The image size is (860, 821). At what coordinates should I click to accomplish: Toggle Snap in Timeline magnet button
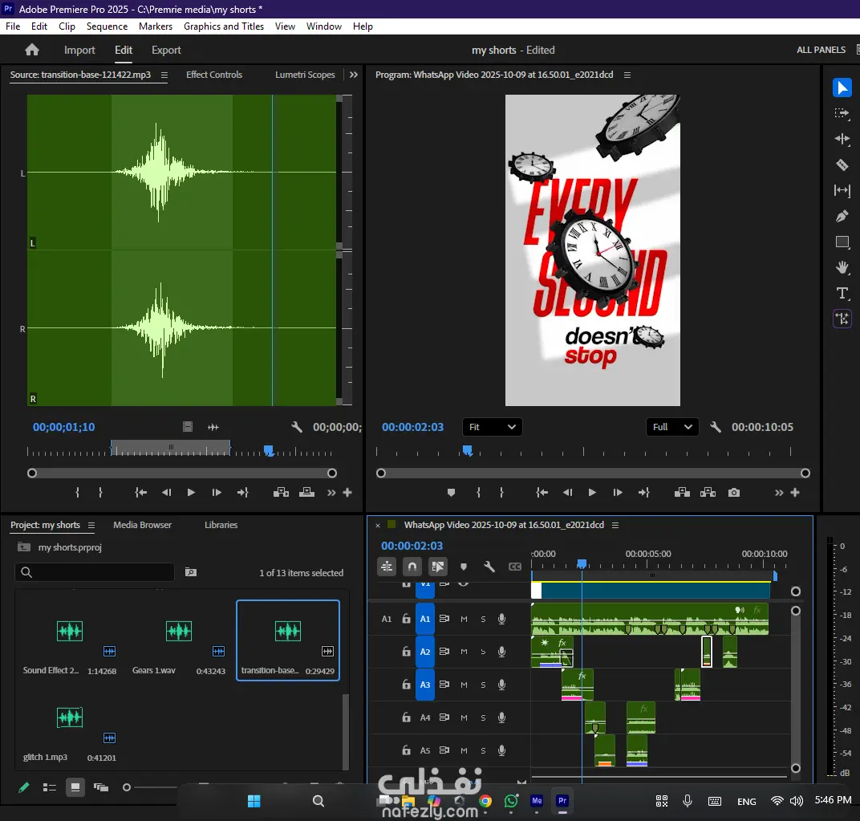pos(412,567)
